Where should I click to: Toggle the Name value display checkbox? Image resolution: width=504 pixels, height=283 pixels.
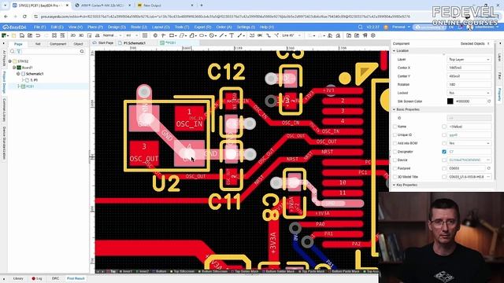click(444, 127)
